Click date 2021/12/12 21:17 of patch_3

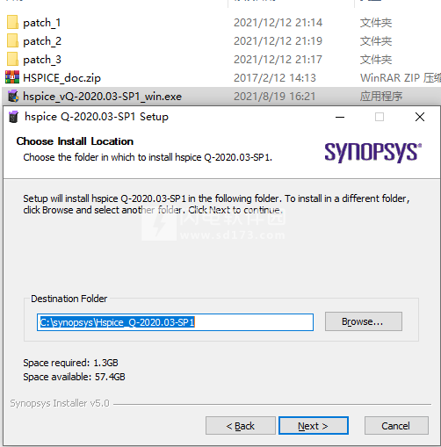[x=278, y=60]
